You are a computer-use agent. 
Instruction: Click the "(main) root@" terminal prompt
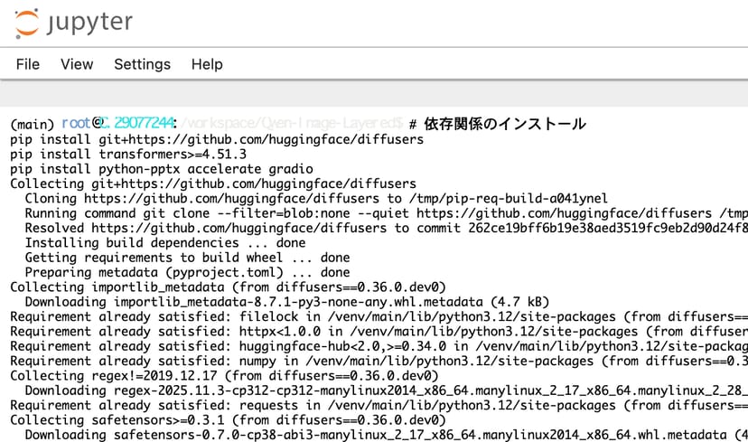[50, 124]
